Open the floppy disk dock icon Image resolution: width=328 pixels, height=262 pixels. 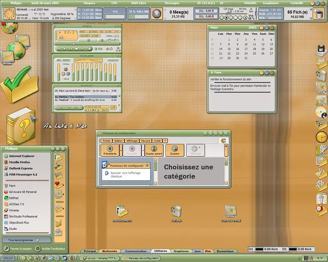[321, 50]
